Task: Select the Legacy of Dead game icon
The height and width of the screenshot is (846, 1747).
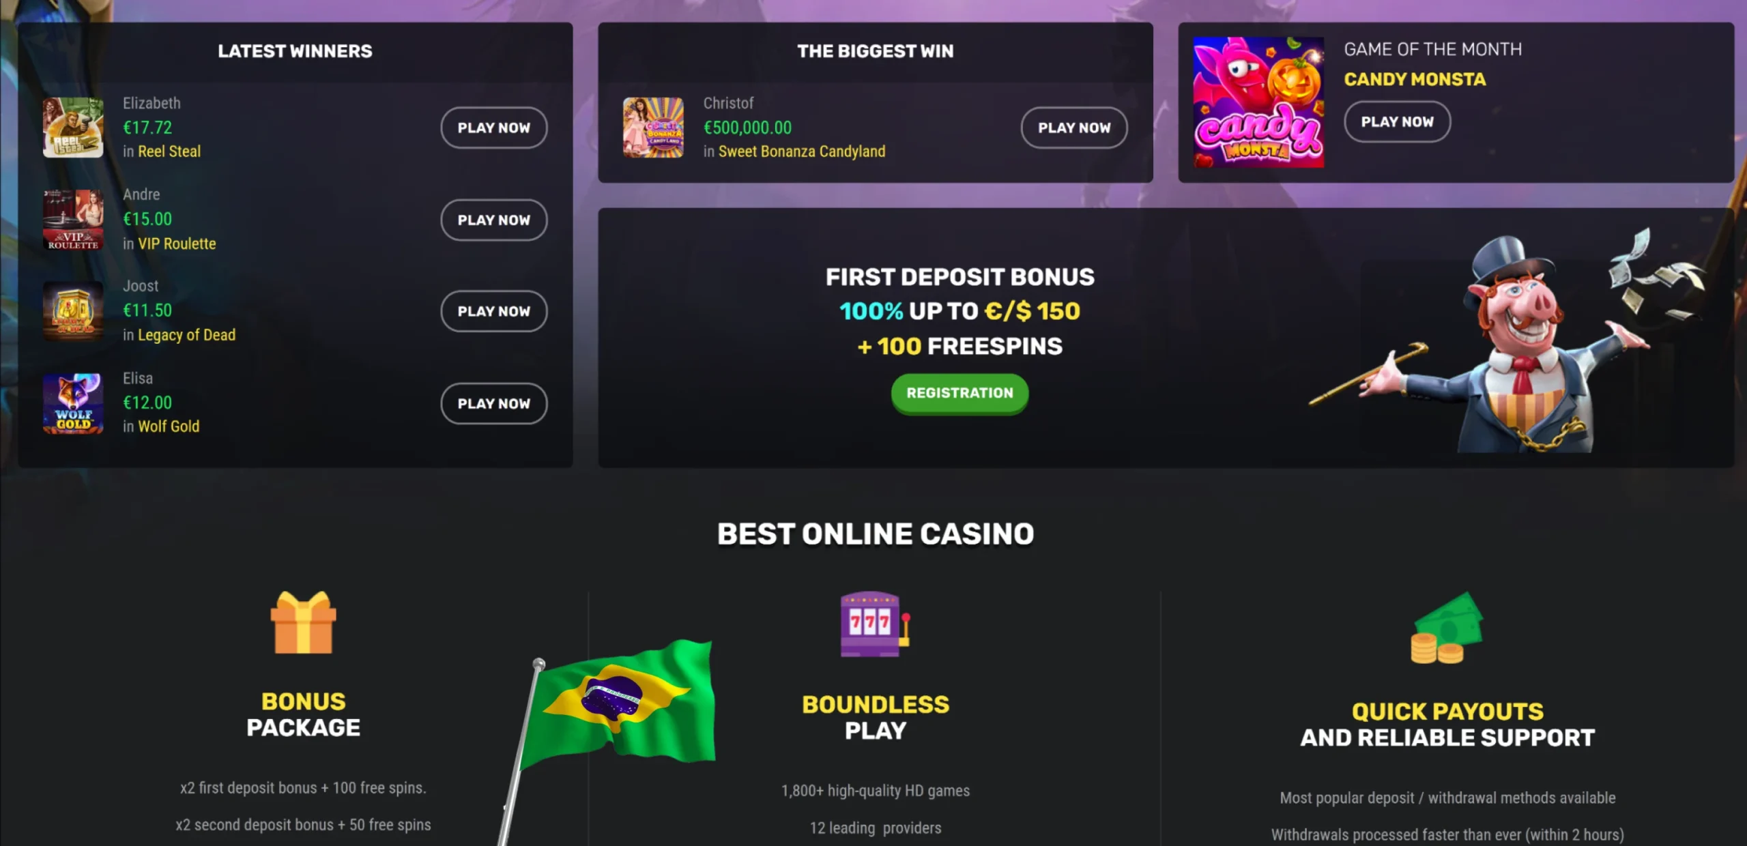Action: coord(73,311)
